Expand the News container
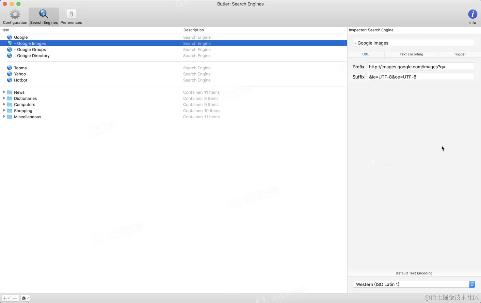 pos(4,92)
